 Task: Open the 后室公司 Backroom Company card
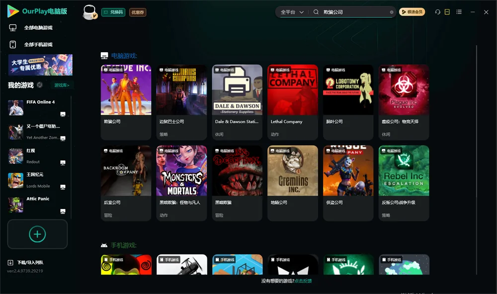pos(126,183)
